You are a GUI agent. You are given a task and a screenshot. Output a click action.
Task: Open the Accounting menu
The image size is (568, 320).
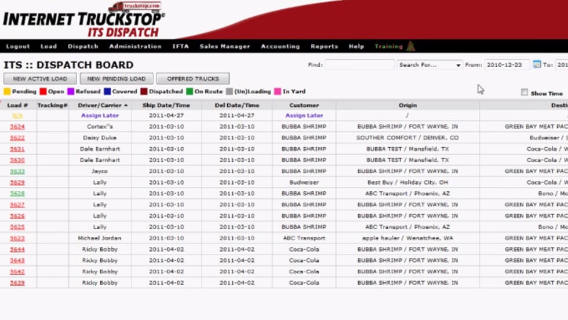[280, 46]
